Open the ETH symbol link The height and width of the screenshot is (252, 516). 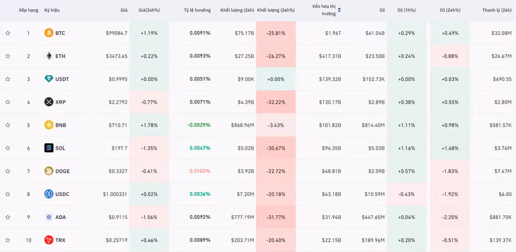click(61, 56)
